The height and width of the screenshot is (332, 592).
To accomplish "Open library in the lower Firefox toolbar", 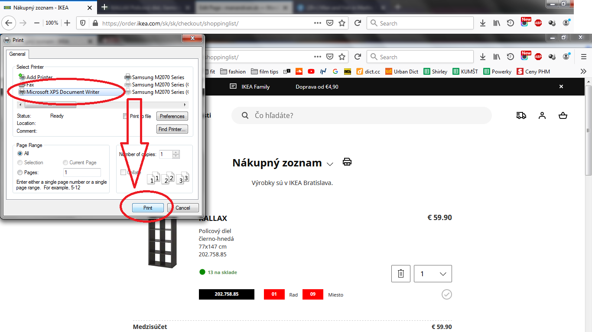I will click(x=497, y=57).
